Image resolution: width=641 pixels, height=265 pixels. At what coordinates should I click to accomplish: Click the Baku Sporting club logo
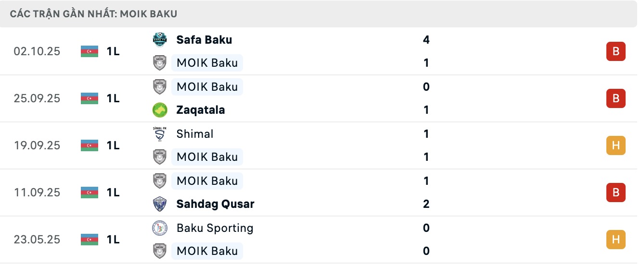click(159, 228)
